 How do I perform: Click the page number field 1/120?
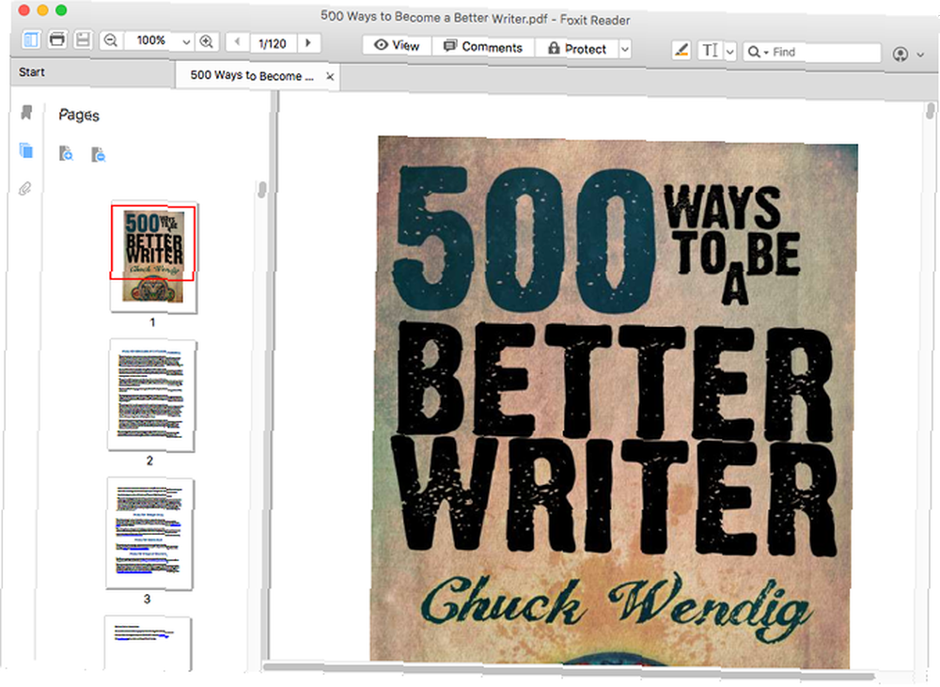(x=273, y=43)
